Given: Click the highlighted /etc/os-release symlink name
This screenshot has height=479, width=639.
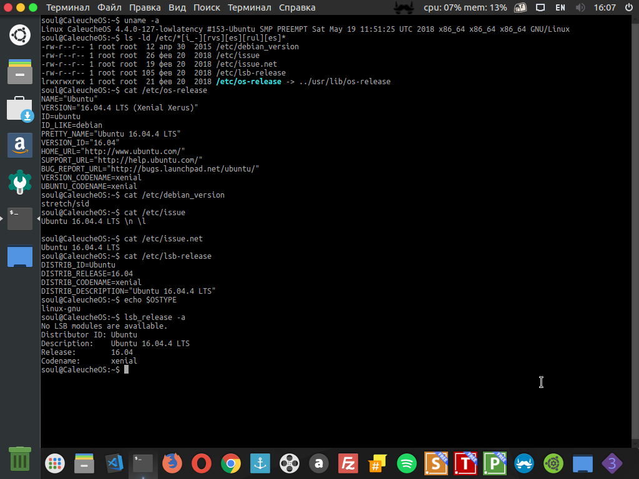Looking at the screenshot, I should click(x=248, y=82).
